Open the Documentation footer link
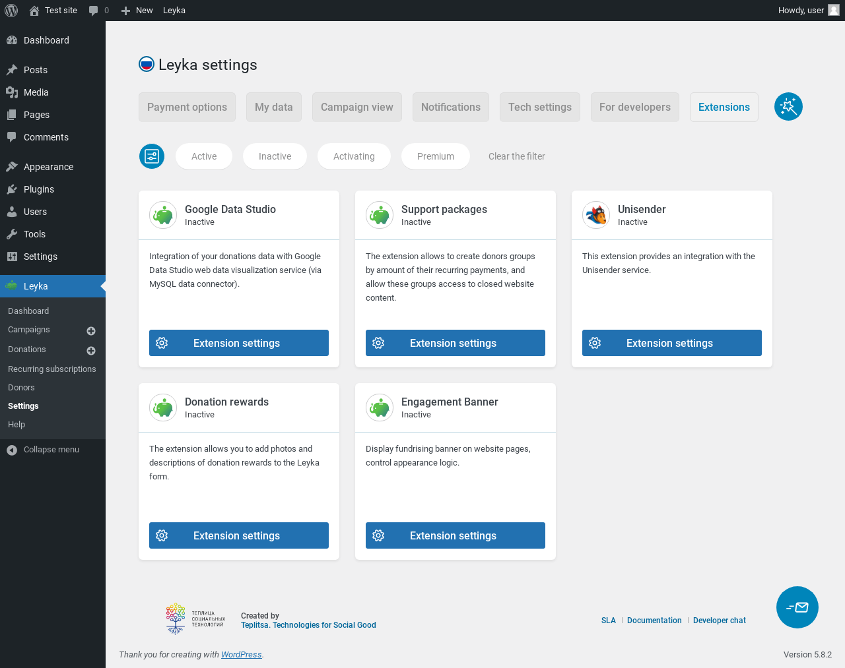Viewport: 845px width, 668px height. point(654,621)
